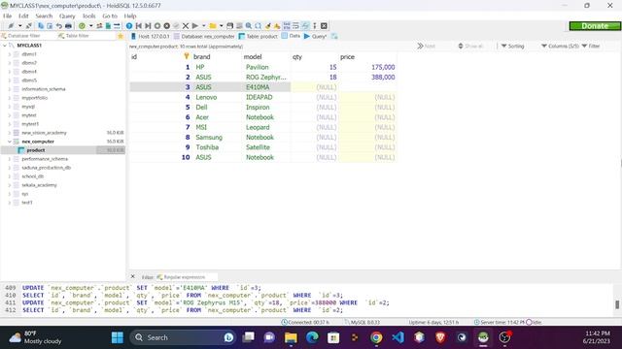Close the filter panel with X

tap(133, 276)
